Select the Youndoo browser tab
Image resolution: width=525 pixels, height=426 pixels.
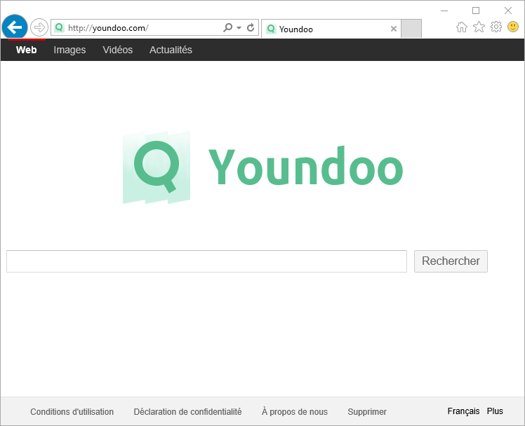point(331,29)
